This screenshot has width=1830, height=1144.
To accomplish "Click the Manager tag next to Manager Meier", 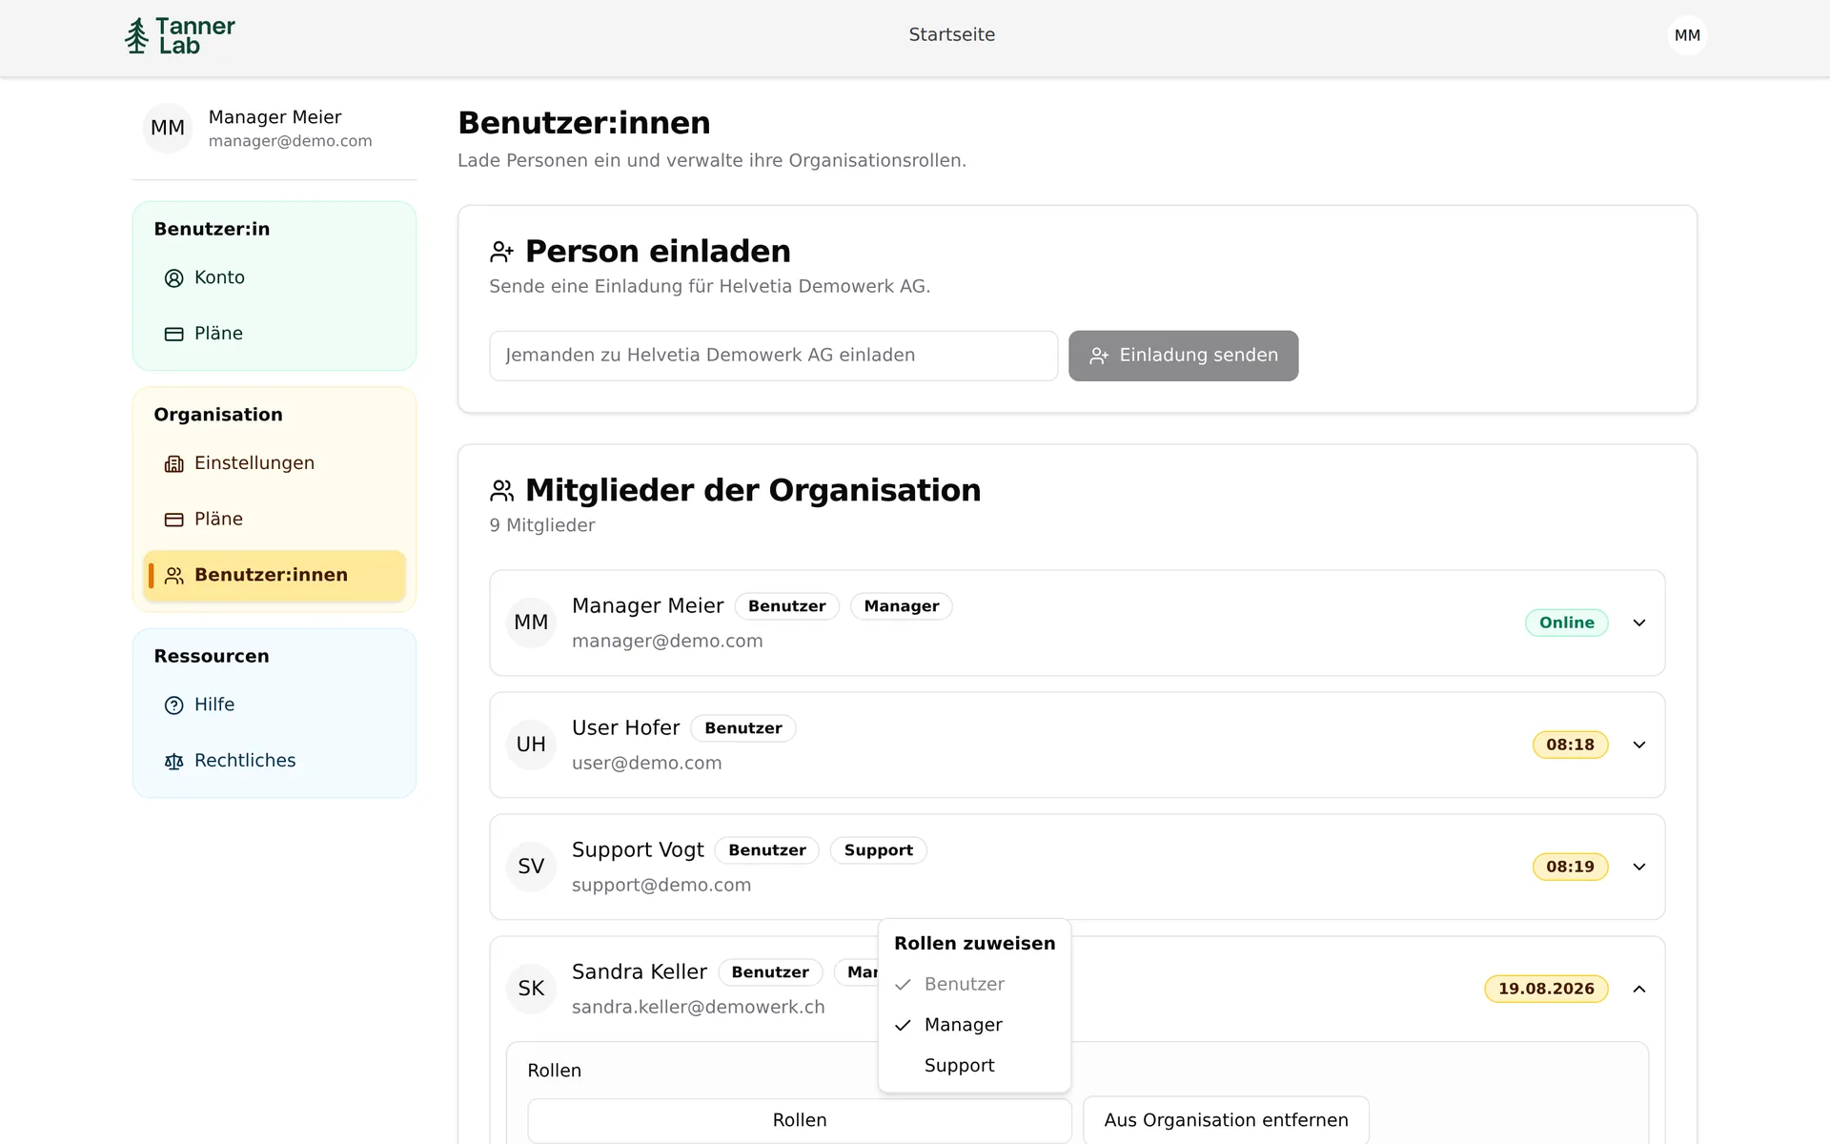I will (x=901, y=606).
